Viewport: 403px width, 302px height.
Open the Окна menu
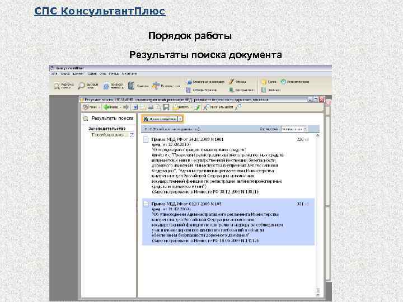(103, 74)
